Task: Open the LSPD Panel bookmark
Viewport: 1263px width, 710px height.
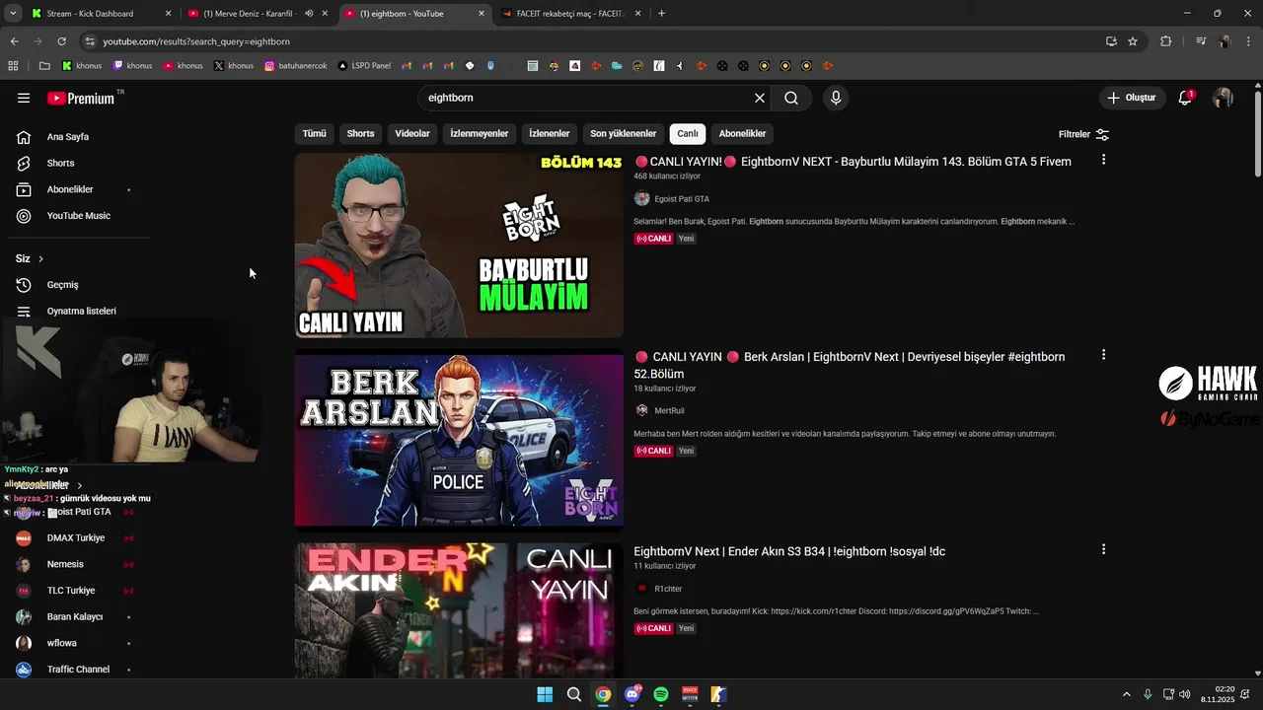Action: pos(364,66)
